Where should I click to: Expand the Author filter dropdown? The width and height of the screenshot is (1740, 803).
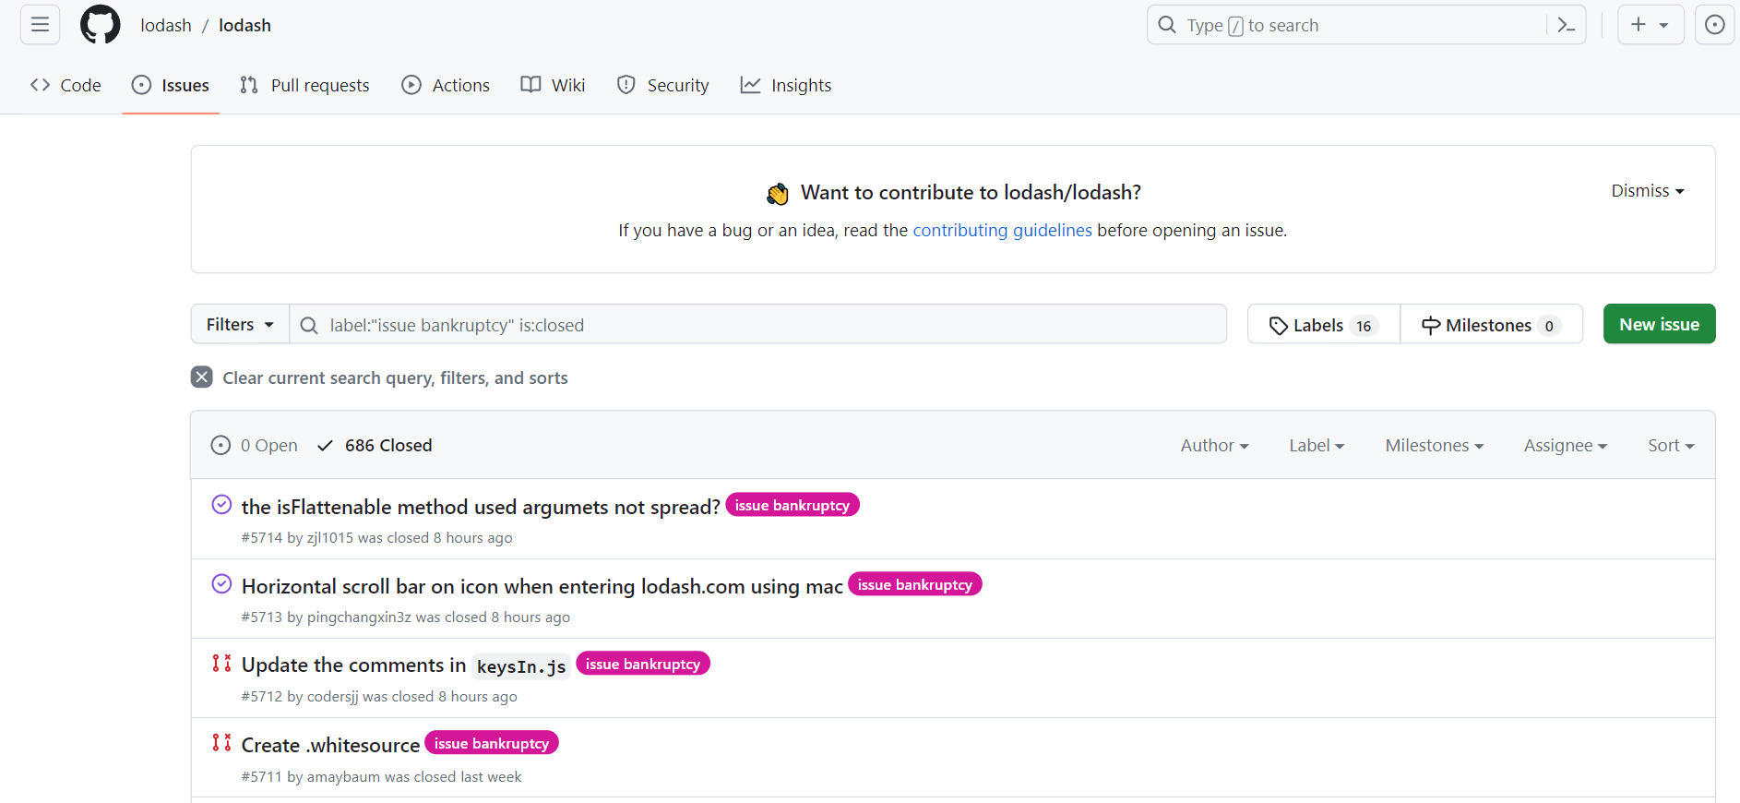[x=1214, y=445]
